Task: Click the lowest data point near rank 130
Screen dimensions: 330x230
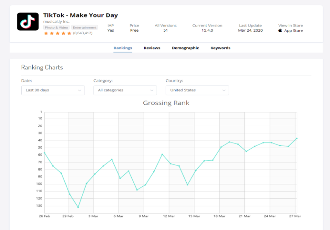Action: [78, 207]
